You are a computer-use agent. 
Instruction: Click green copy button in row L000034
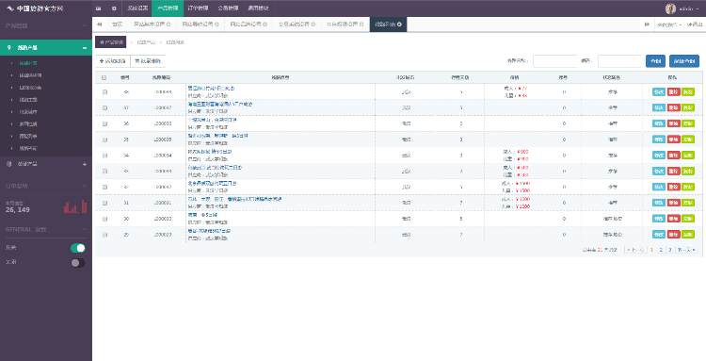tap(688, 156)
